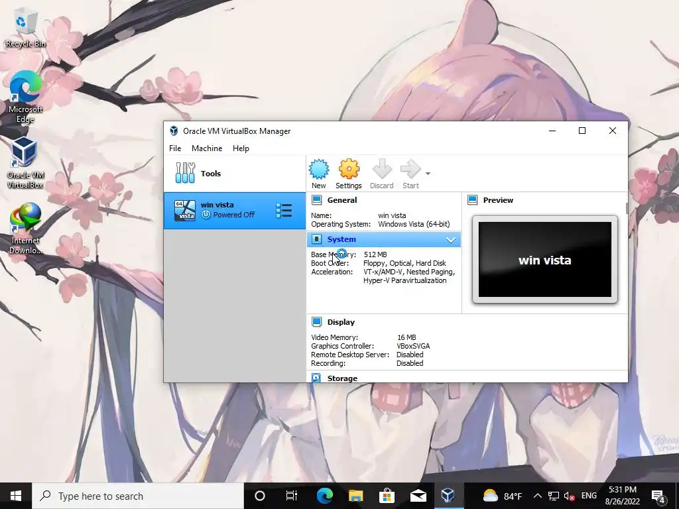Select the Microsoft Edge desktop shortcut
Screen dimensions: 679x509
coord(25,97)
